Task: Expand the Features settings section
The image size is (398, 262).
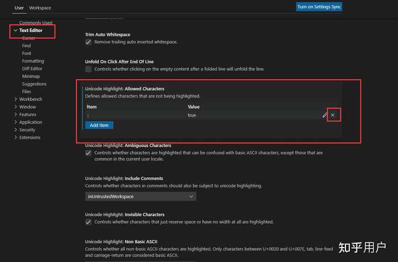Action: tap(28, 115)
